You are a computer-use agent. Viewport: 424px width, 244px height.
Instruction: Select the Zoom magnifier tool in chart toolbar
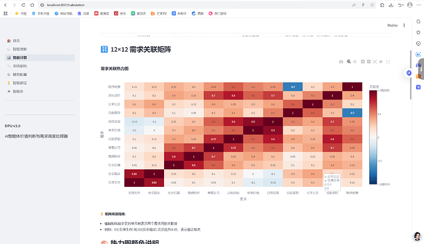349,61
